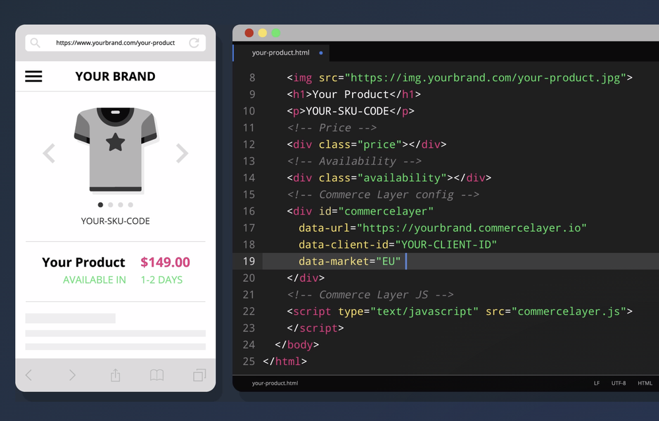Select the first carousel pagination dot
659x421 pixels.
click(x=100, y=205)
